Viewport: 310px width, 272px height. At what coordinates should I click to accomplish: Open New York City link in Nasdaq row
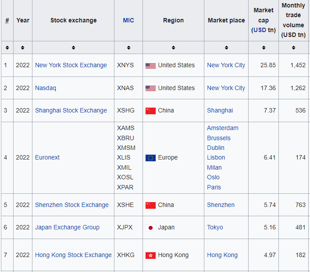pos(226,88)
